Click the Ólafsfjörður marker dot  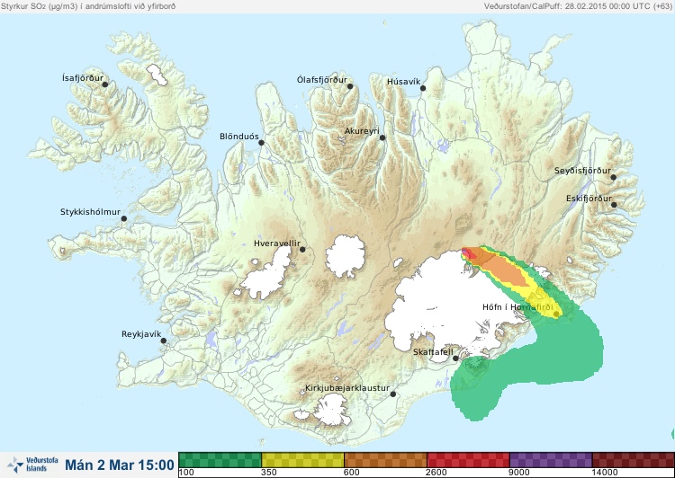[x=350, y=86]
